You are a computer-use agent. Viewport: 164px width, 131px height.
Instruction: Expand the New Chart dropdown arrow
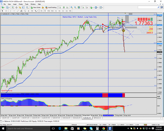point(4,7)
